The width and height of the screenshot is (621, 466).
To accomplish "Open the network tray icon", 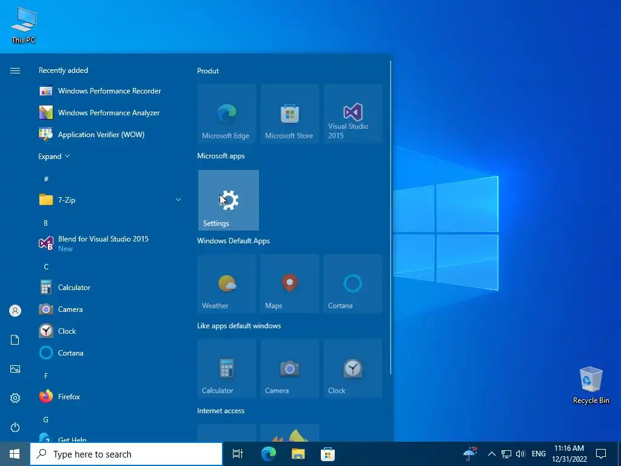I will (x=506, y=454).
